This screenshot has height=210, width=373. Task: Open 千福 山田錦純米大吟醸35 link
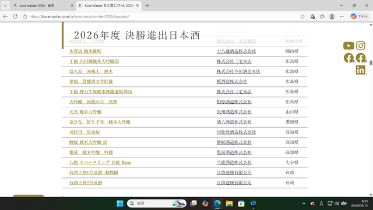(x=94, y=61)
